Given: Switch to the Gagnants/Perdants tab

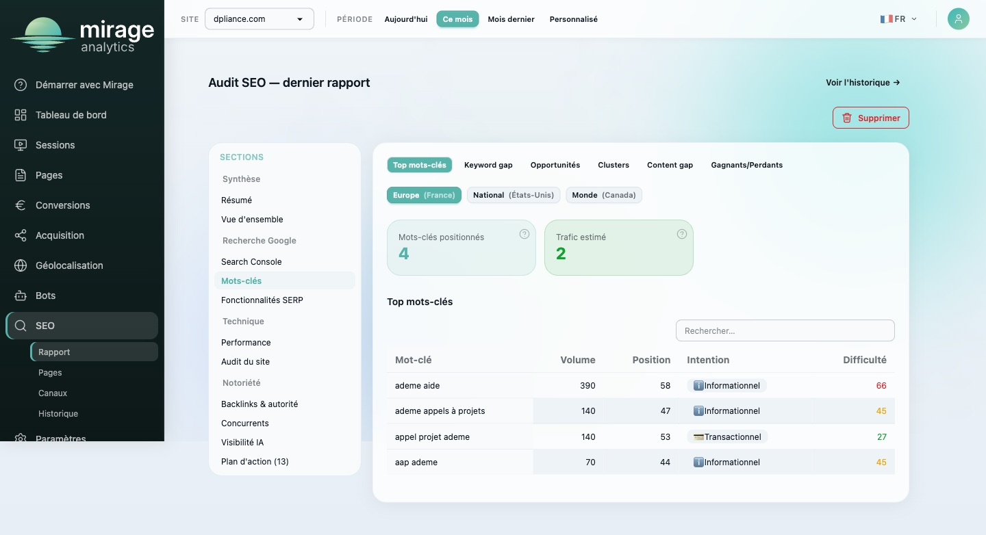Looking at the screenshot, I should click(x=747, y=165).
